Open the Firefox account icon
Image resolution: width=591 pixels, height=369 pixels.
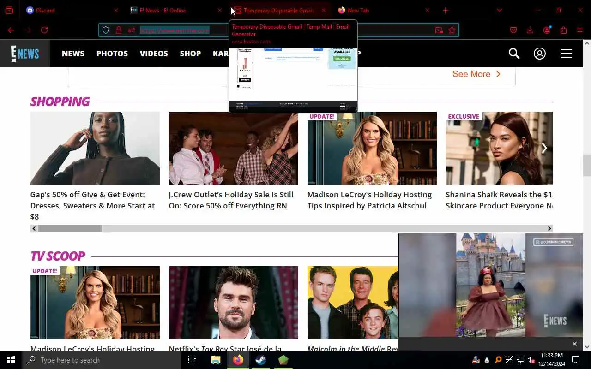(x=547, y=30)
